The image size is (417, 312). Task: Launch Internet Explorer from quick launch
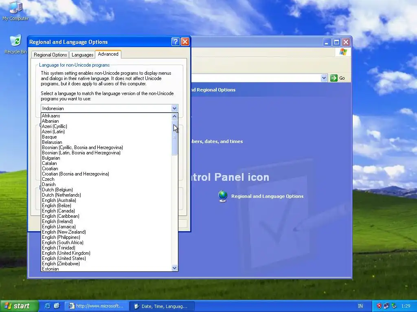(47, 306)
